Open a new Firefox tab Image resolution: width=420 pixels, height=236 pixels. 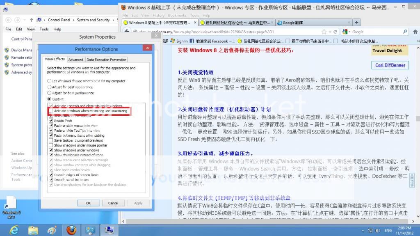pos(356,23)
